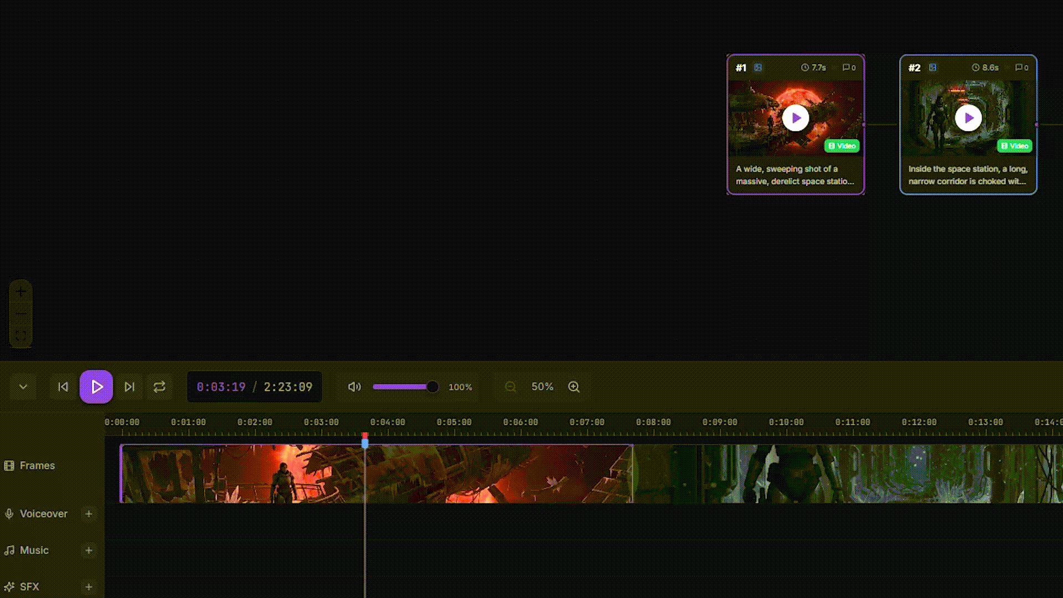
Task: Click the zoom-in magnifier in the timeline toolbar
Action: pyautogui.click(x=574, y=386)
